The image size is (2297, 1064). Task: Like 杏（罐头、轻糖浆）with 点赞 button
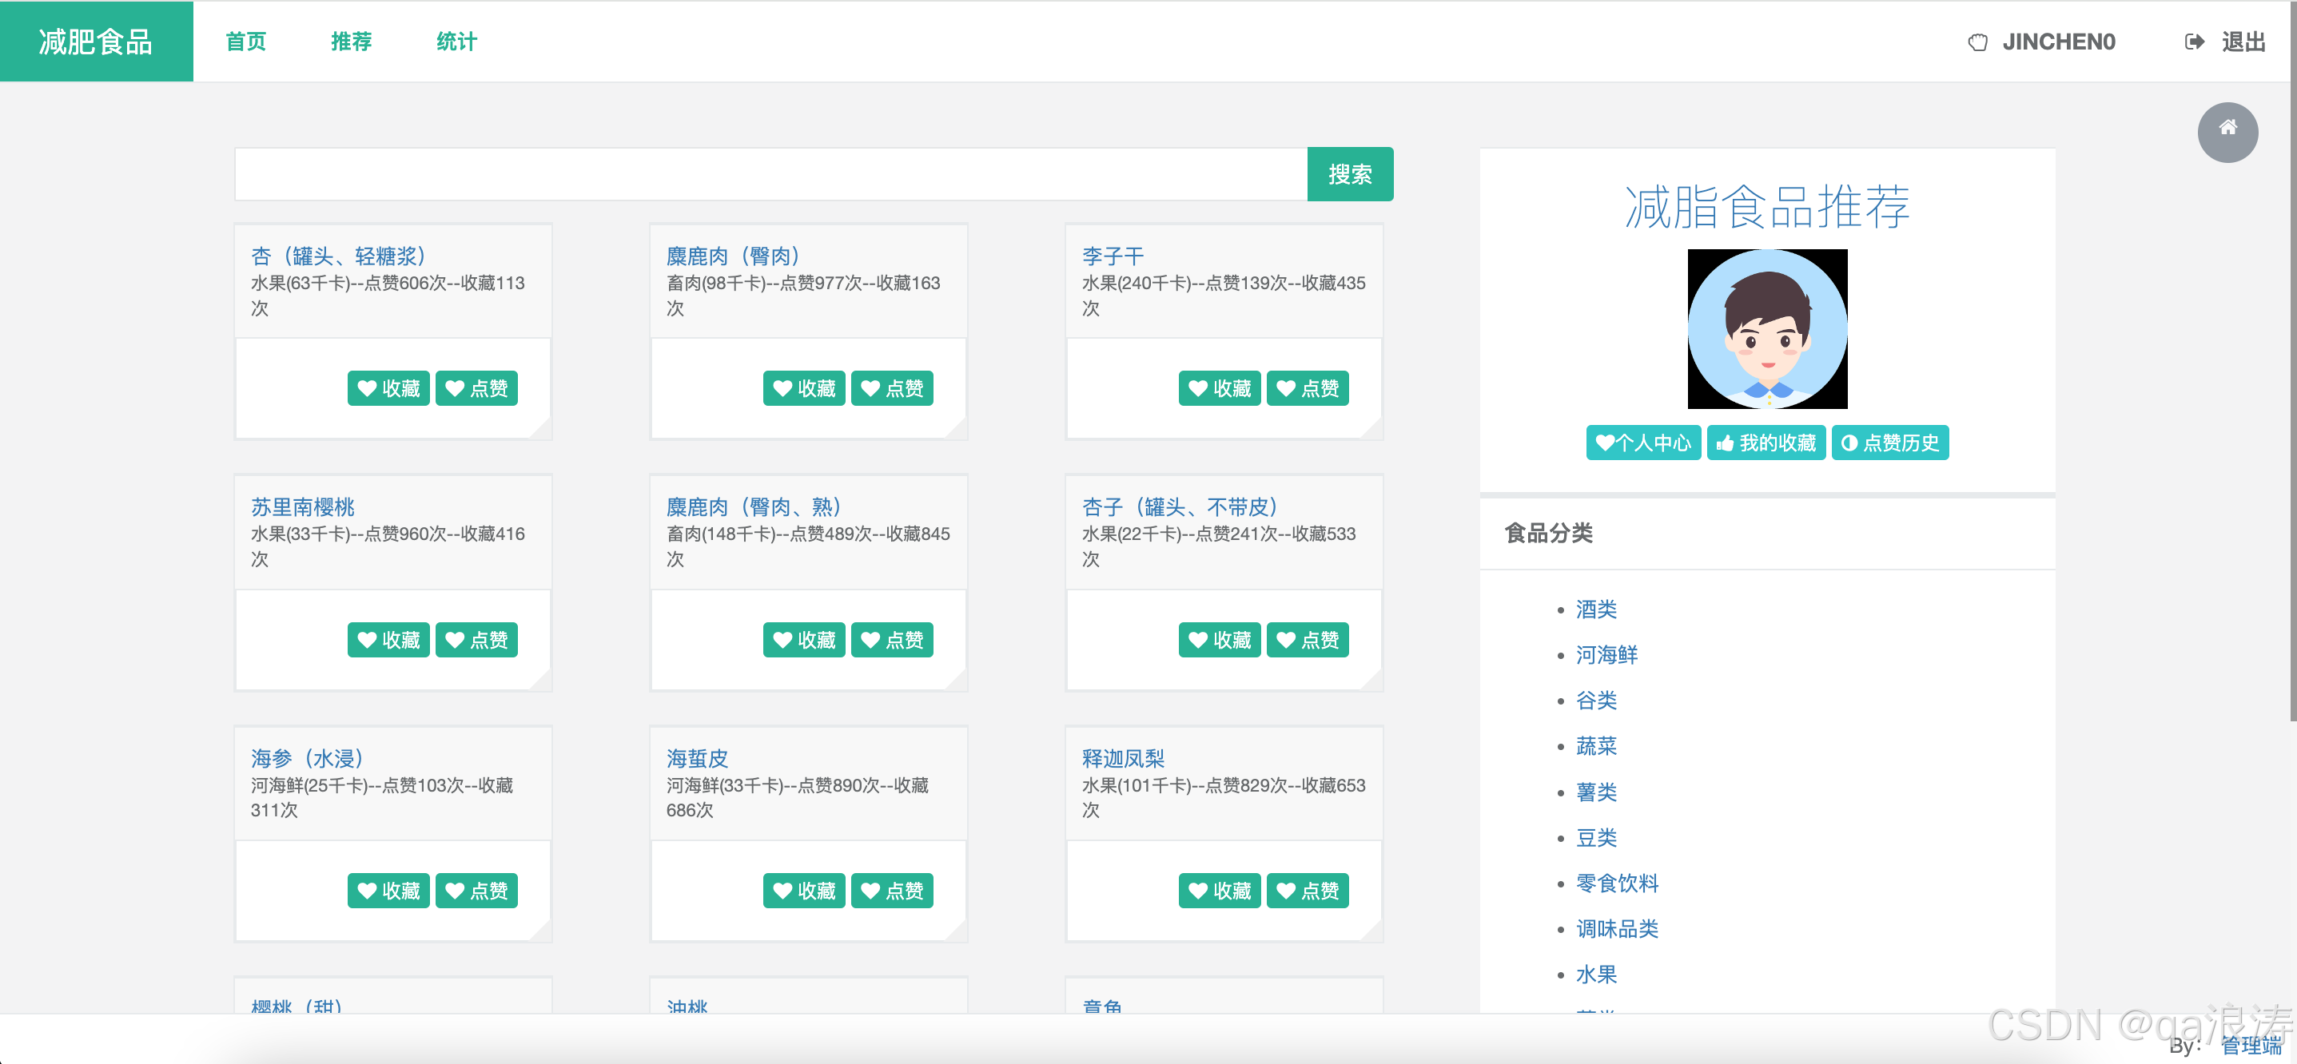click(476, 388)
